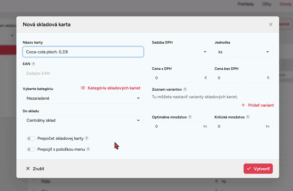Open the Vyberte kategóriu dropdown
This screenshot has height=191, width=293.
83,98
